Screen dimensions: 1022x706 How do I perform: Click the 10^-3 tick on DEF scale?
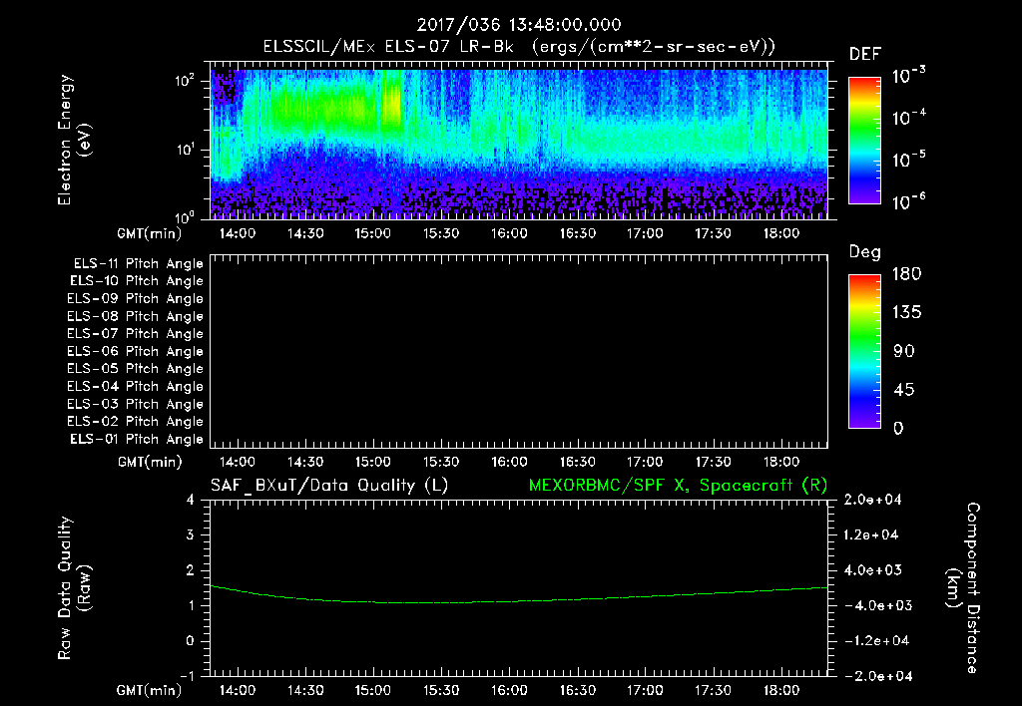[x=908, y=75]
